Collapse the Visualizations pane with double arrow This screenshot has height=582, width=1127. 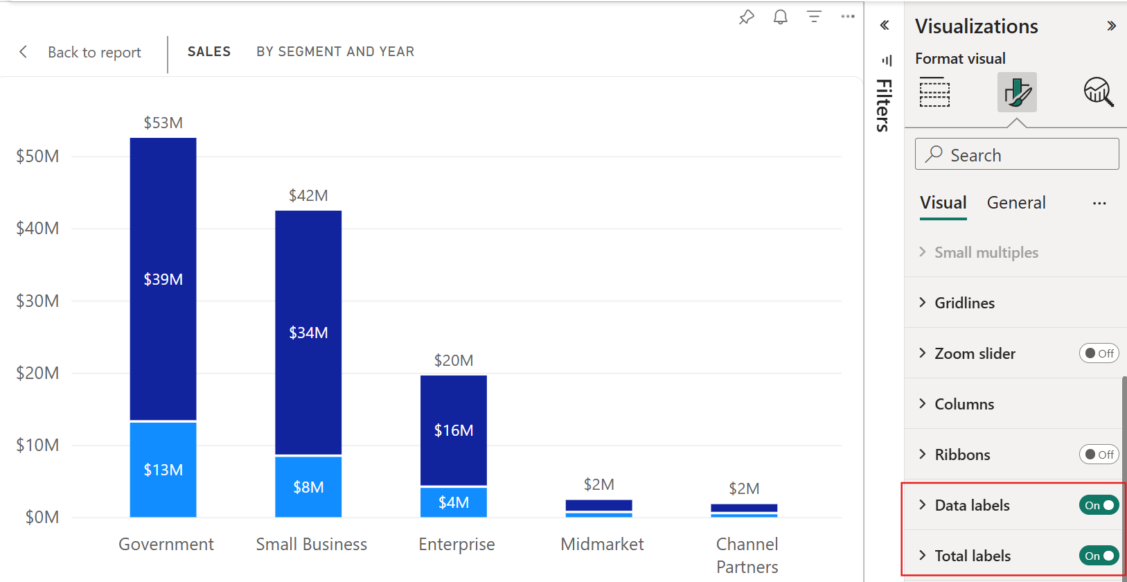tap(1111, 26)
